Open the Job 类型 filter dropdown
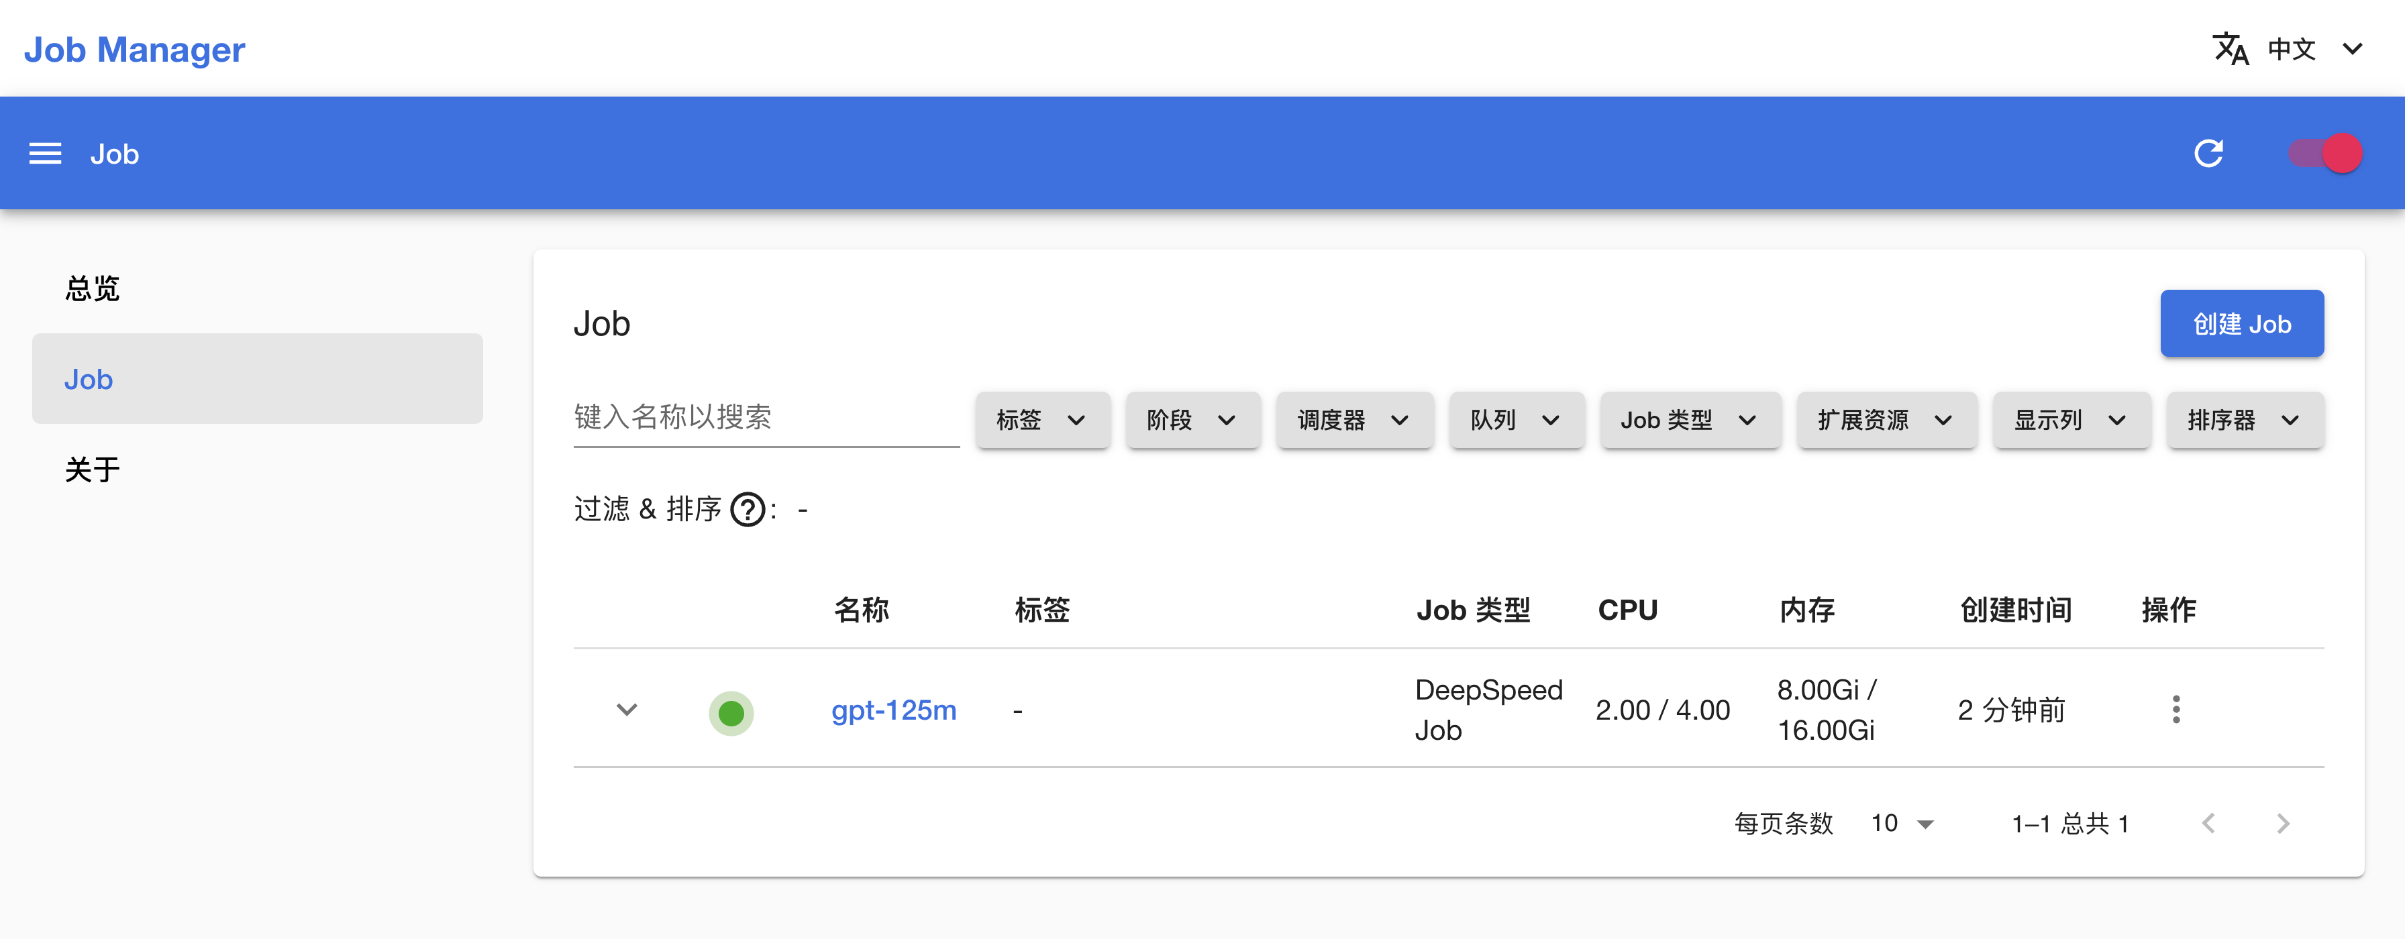2405x939 pixels. 1690,420
